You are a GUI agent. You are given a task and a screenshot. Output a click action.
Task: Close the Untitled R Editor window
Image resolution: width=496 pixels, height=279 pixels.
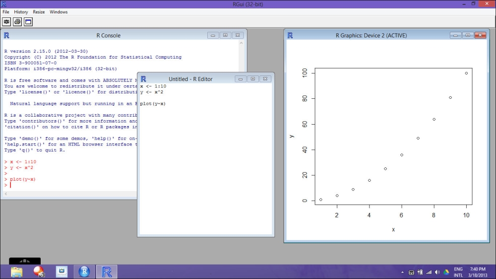coord(265,79)
